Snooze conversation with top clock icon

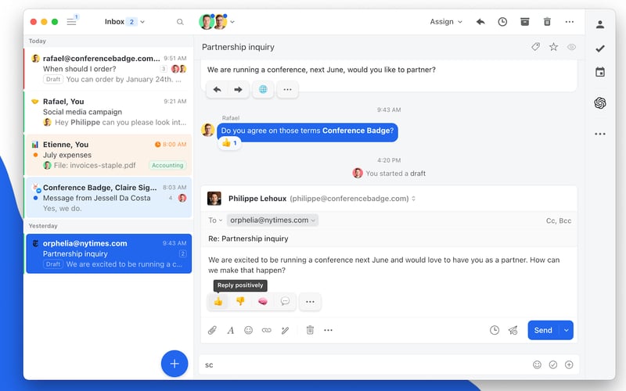[x=502, y=22]
